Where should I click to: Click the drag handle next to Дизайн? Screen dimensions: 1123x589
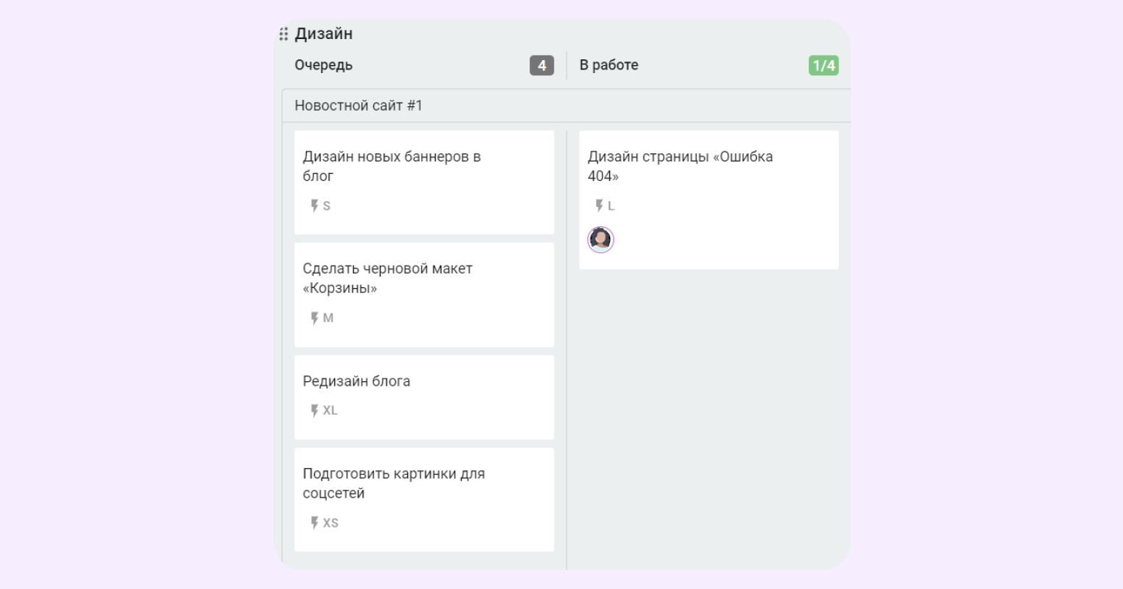point(284,34)
